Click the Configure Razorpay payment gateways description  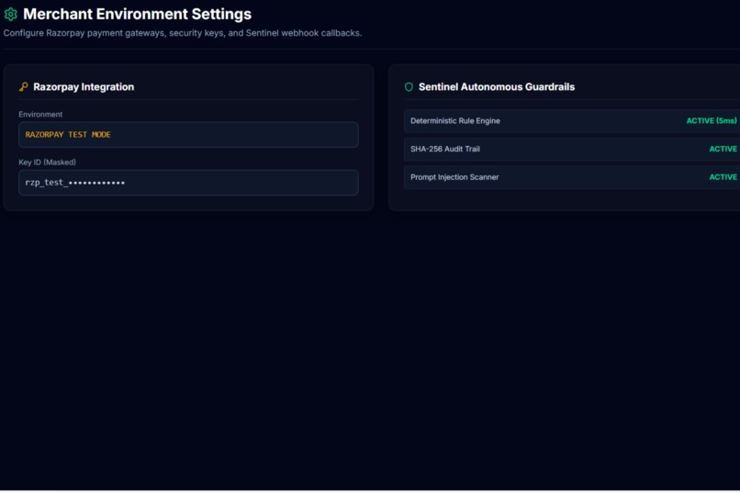click(183, 33)
